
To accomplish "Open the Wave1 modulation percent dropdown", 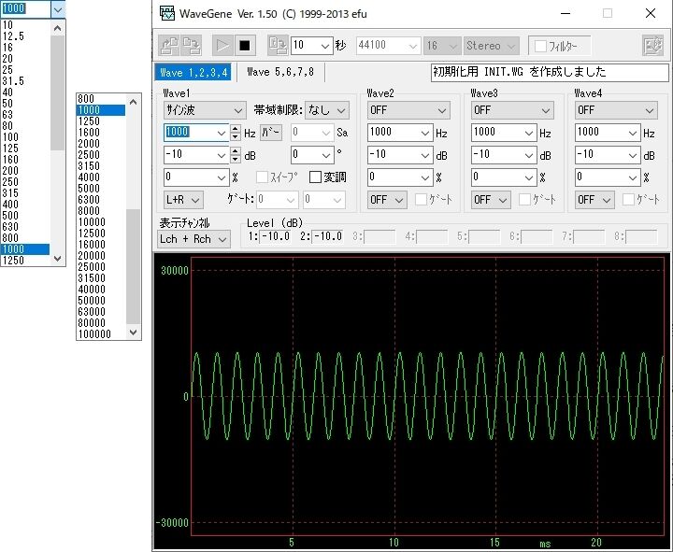I will pyautogui.click(x=221, y=177).
